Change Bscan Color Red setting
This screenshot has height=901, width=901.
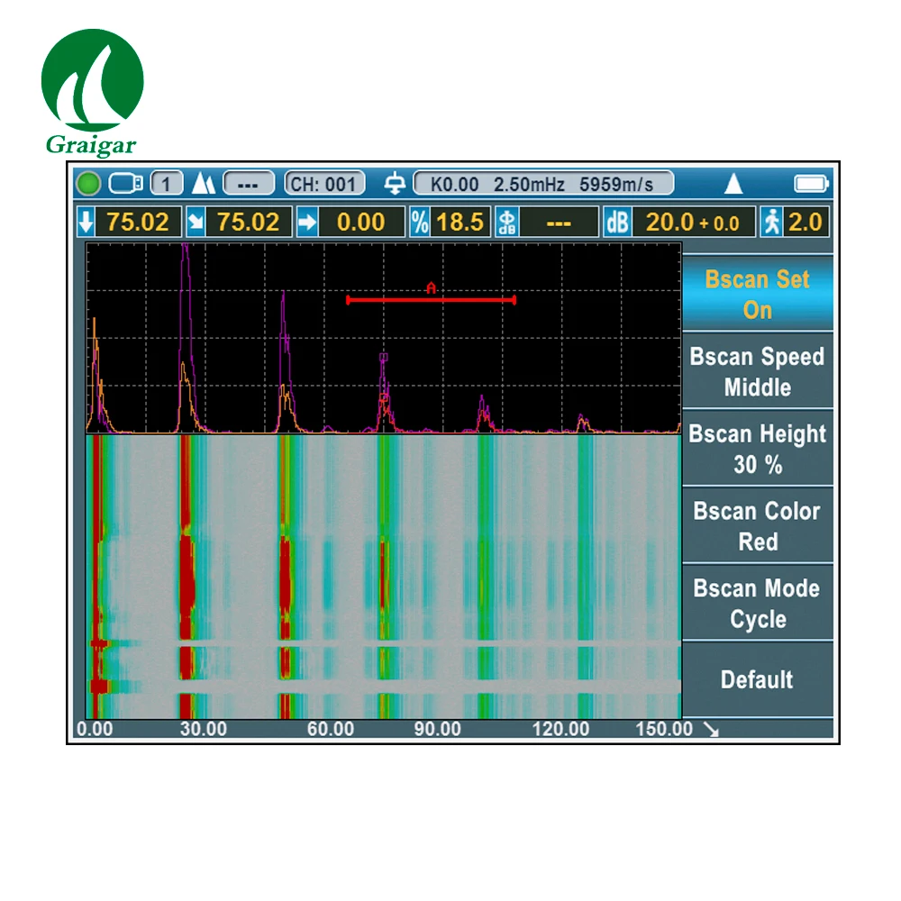point(758,526)
